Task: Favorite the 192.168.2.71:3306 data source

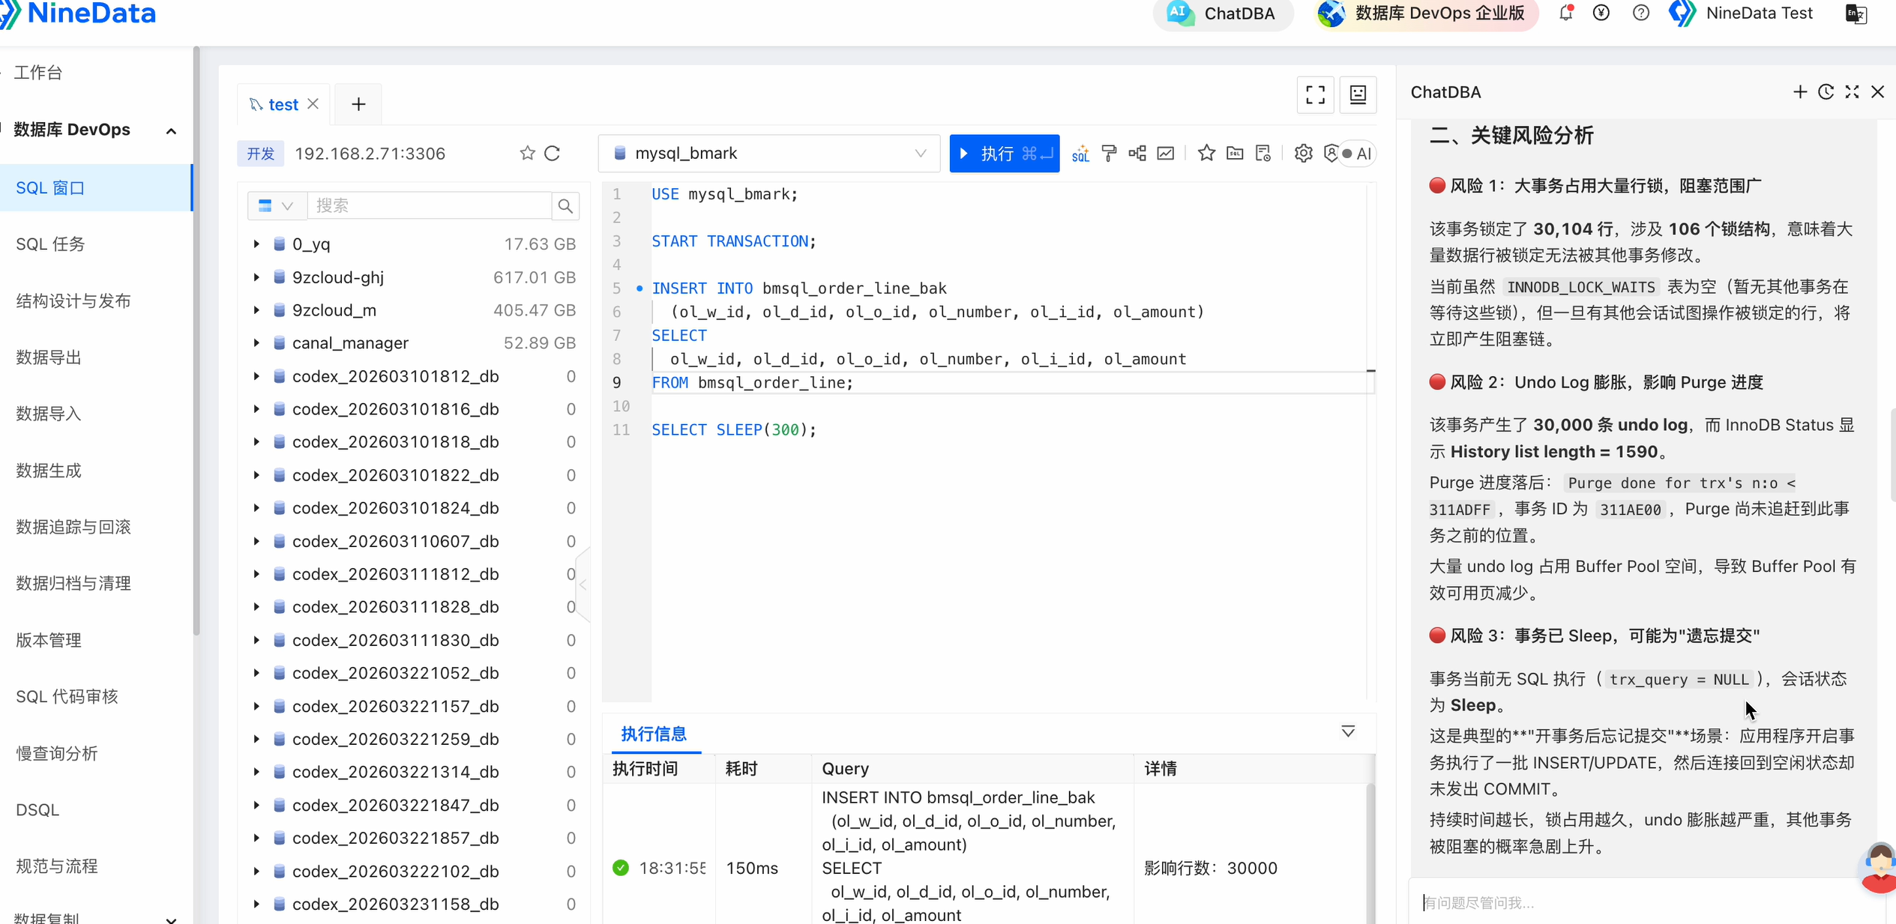Action: (x=528, y=154)
